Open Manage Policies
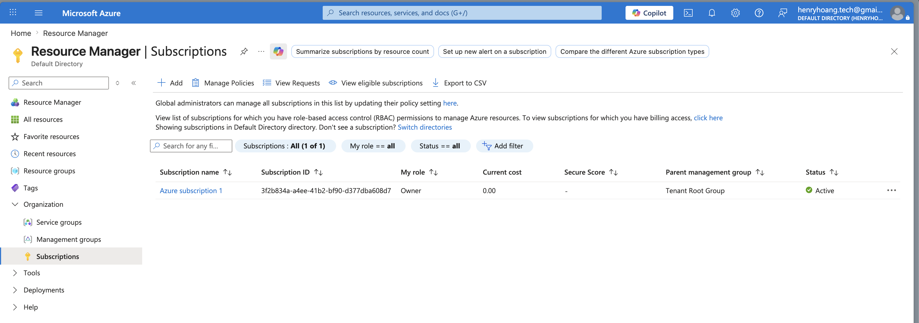The image size is (919, 323). coord(223,83)
